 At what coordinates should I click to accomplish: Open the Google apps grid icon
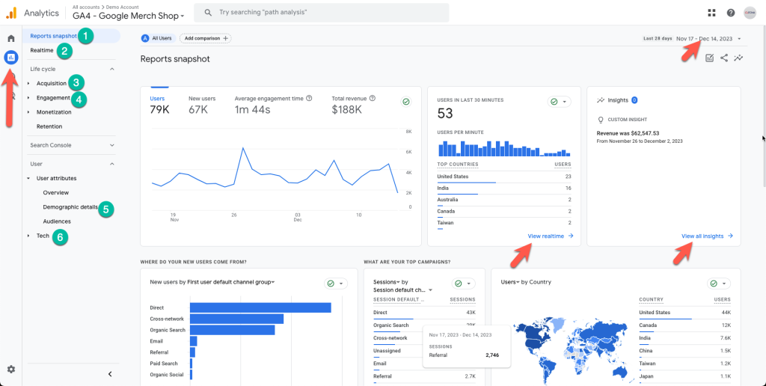(x=712, y=13)
